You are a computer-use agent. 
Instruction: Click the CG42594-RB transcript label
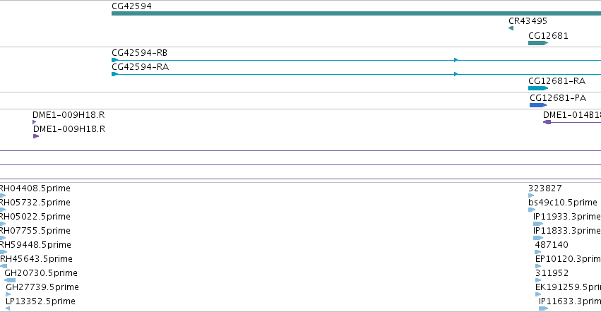[x=140, y=52]
